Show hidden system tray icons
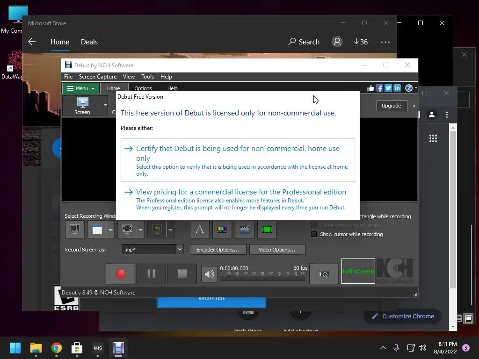The width and height of the screenshot is (479, 359). click(x=383, y=348)
